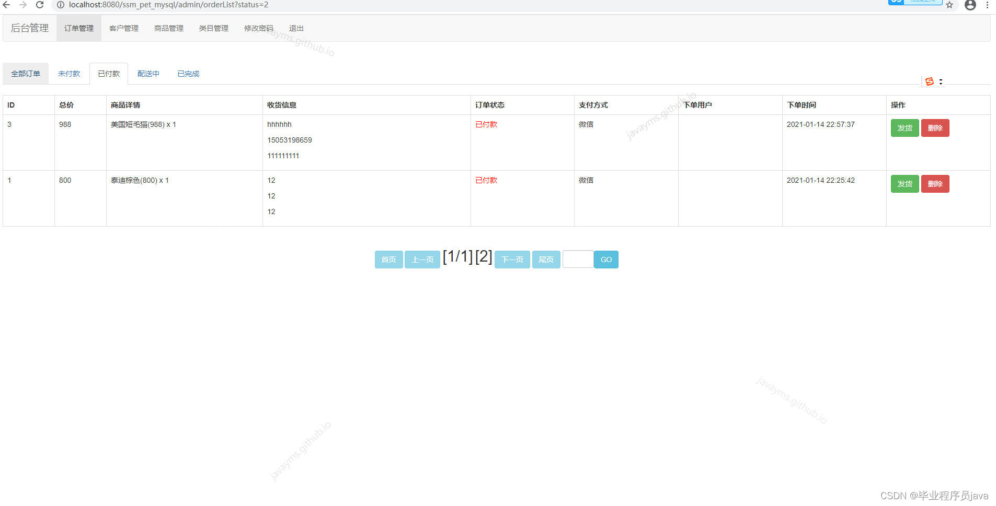The height and width of the screenshot is (506, 996).
Task: Click the 已付款 status in order 3 row
Action: [486, 124]
